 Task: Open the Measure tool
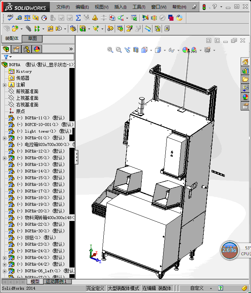point(19,18)
